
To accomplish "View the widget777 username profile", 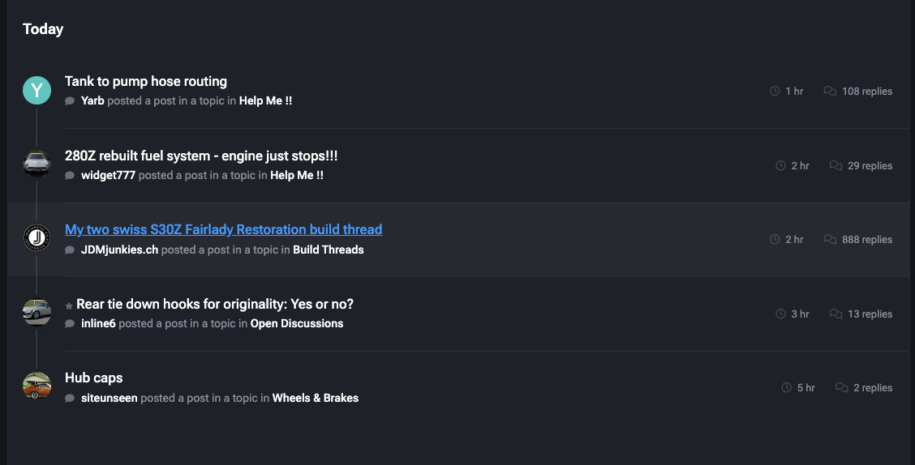I will [109, 175].
